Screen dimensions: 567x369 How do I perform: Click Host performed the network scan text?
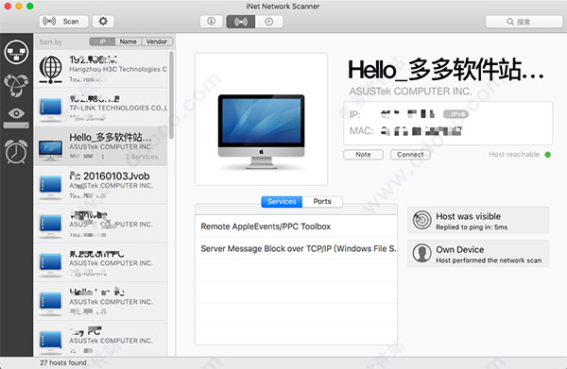[x=489, y=260]
